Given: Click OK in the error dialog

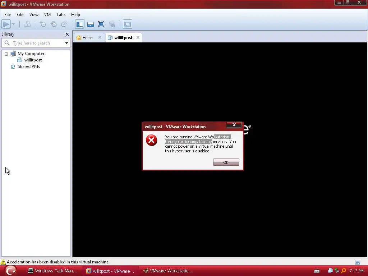Looking at the screenshot, I should 226,162.
